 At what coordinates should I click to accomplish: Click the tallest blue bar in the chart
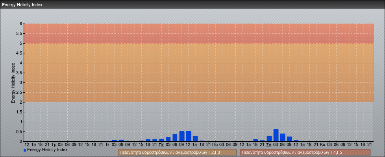point(276,135)
